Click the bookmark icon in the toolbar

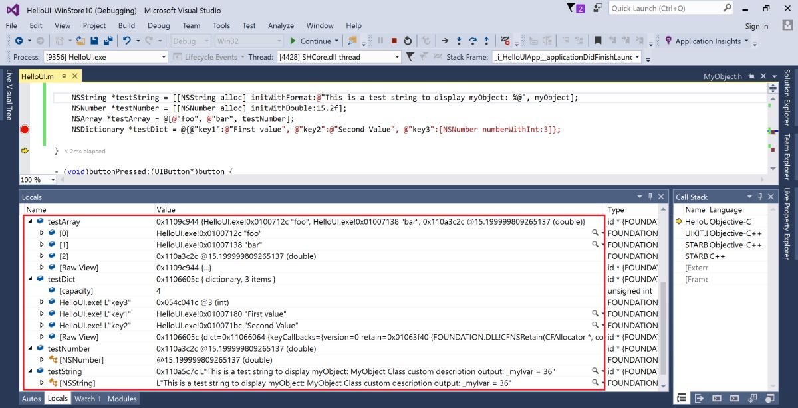[598, 41]
